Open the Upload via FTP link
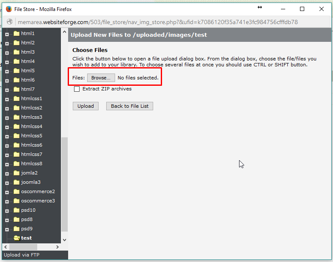Image resolution: width=333 pixels, height=262 pixels. click(x=22, y=255)
